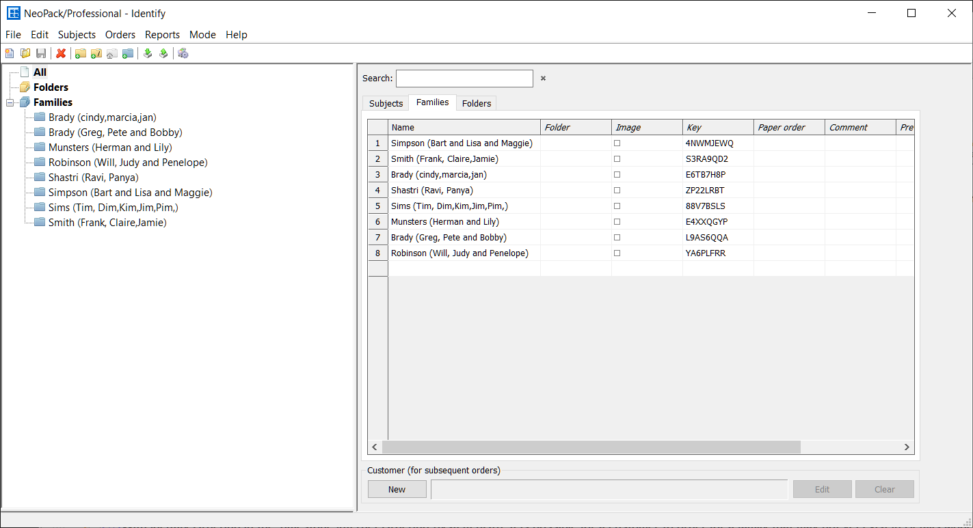973x528 pixels.
Task: Select row header number 5
Action: [x=377, y=206]
